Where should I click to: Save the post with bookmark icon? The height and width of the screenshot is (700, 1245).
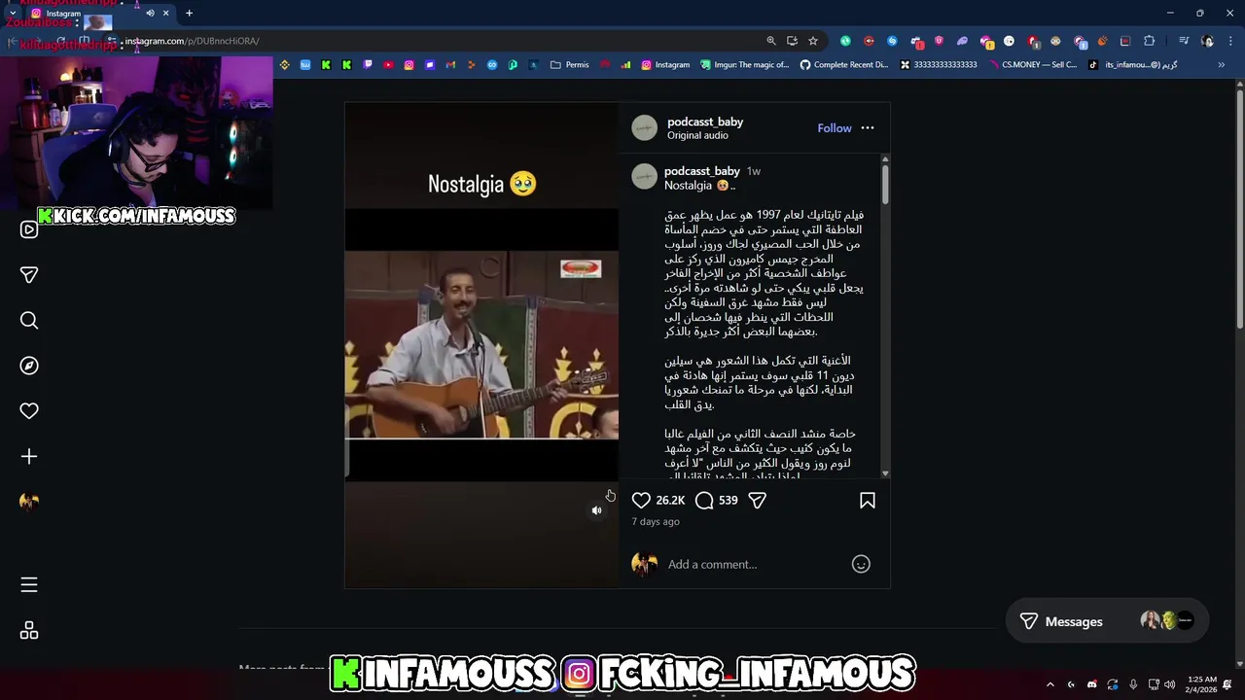(867, 500)
